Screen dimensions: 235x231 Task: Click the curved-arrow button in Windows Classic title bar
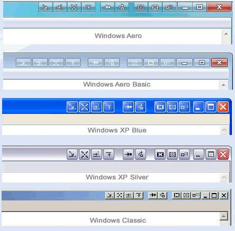[x=162, y=195]
